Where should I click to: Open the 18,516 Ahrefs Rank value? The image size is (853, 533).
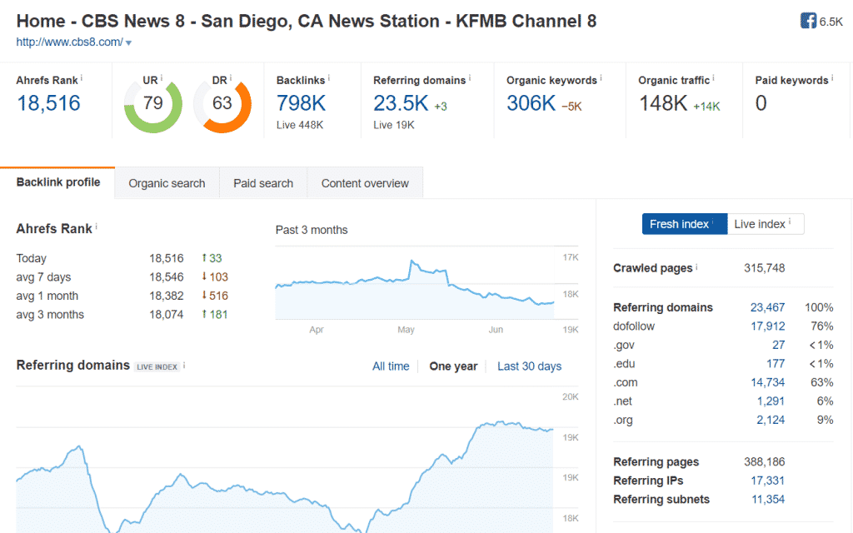pos(48,103)
